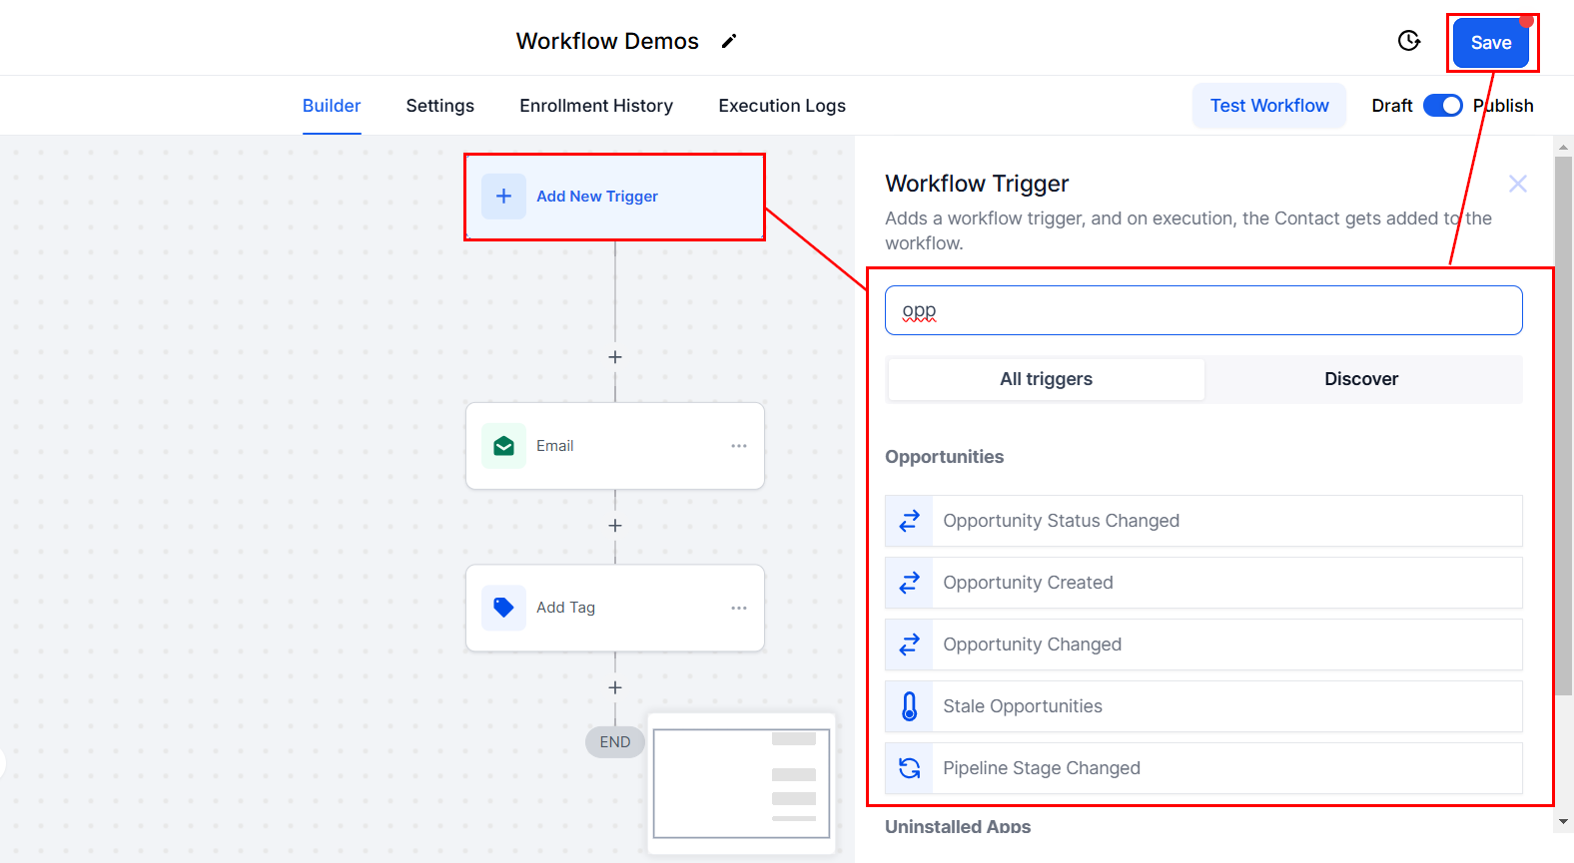Click the green Email envelope icon
The height and width of the screenshot is (863, 1574).
tap(503, 446)
